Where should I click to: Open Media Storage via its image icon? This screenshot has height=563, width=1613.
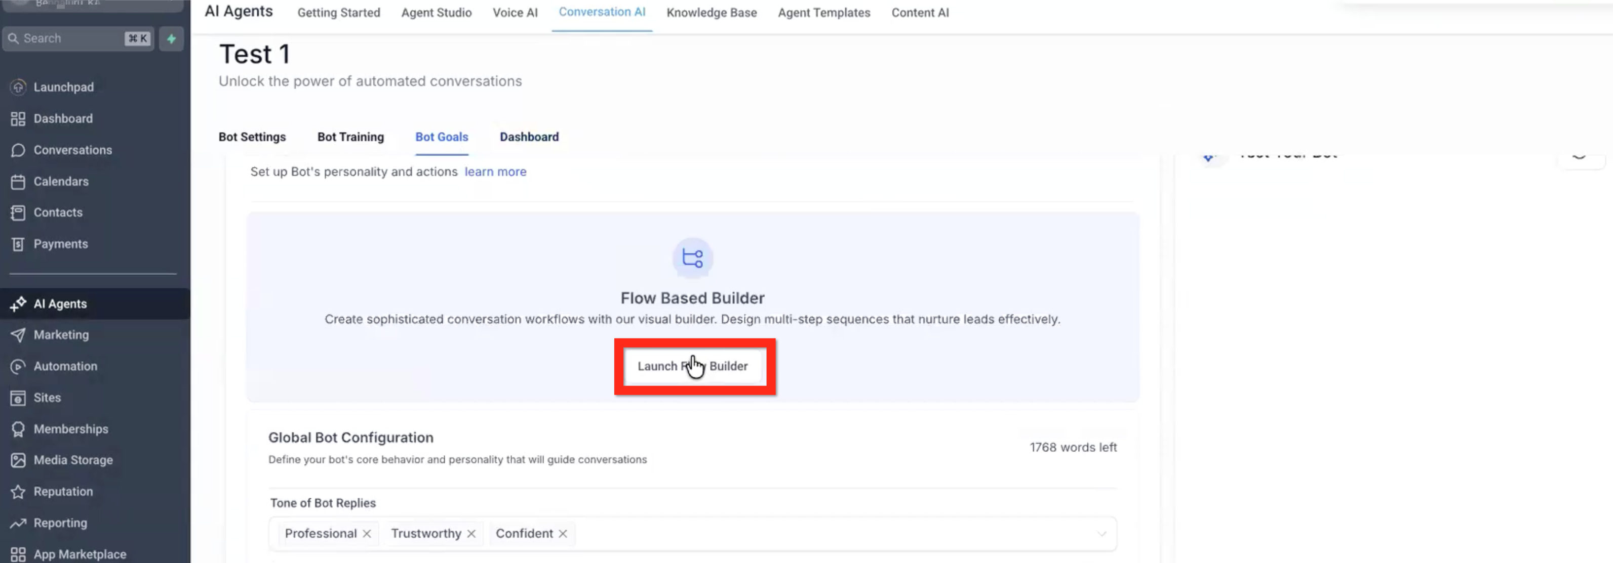pos(18,460)
